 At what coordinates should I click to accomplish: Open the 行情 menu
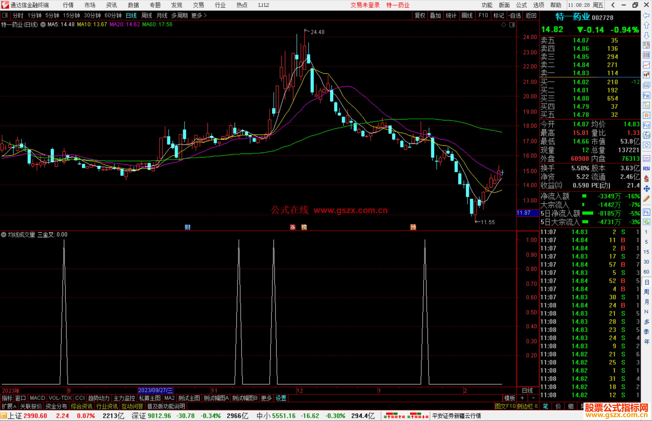point(68,5)
